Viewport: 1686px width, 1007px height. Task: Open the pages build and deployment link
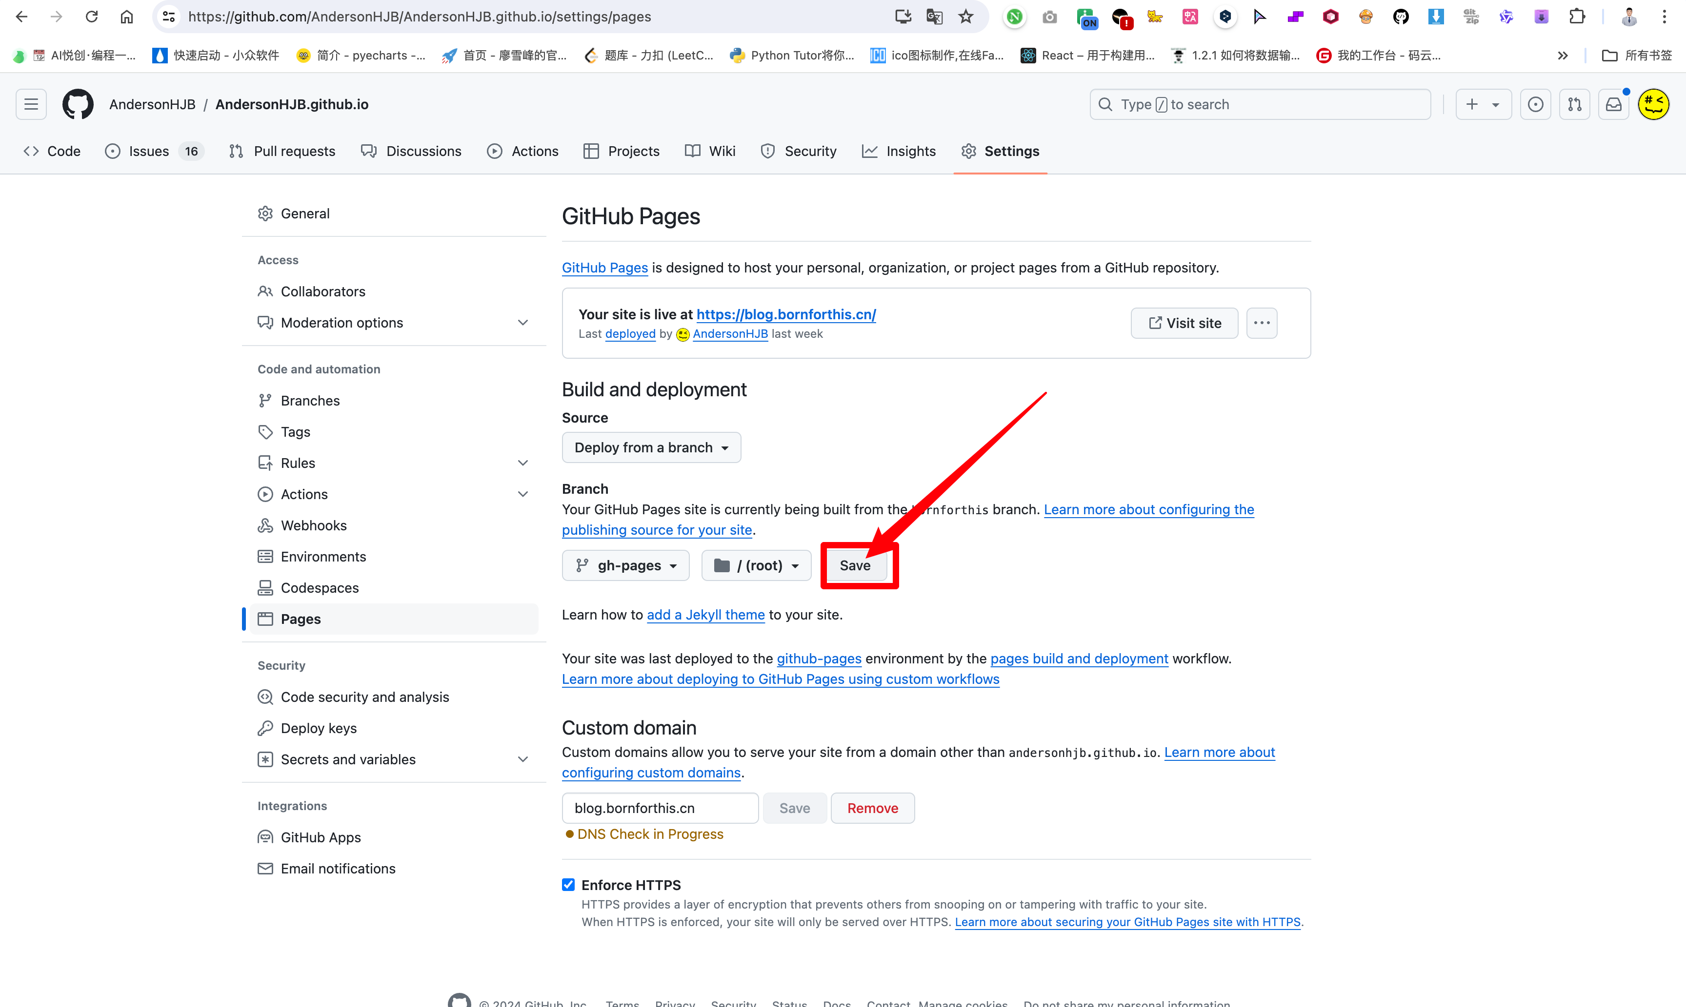(x=1079, y=659)
